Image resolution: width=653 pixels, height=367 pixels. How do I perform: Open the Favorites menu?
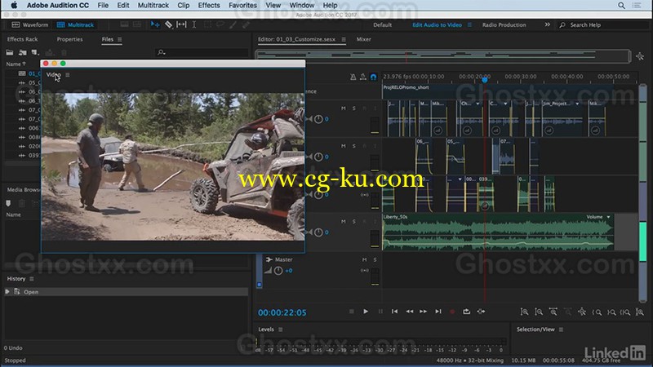(x=242, y=6)
